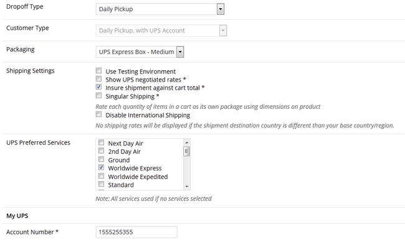
Task: Open the Customer Type dropdown
Action: [x=161, y=30]
